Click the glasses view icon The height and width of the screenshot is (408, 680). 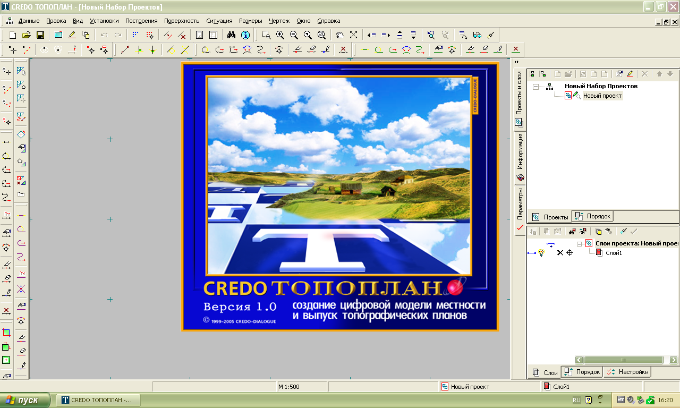point(477,35)
